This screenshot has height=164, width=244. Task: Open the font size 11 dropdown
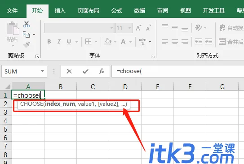click(x=129, y=28)
